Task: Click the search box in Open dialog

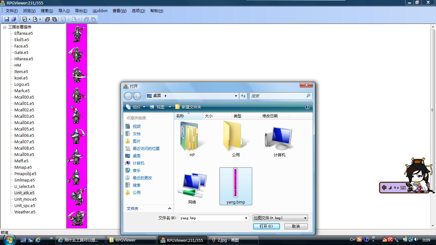Action: (281, 96)
